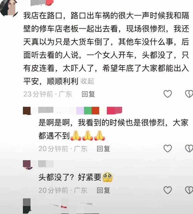193x214 pixels.
Task: Like the reply starting 是啊是啊
Action: tap(168, 148)
